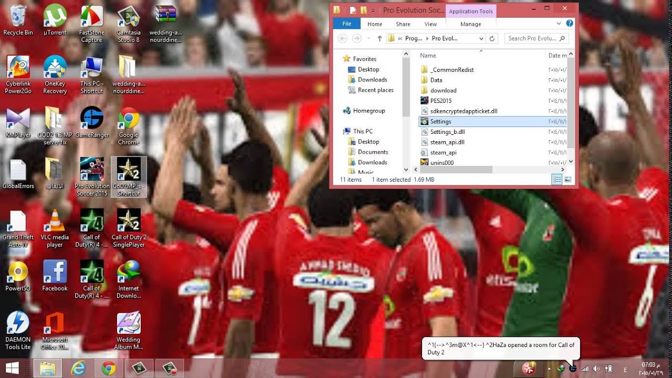672x378 pixels.
Task: Launch µTorrent from the desktop
Action: 55,20
